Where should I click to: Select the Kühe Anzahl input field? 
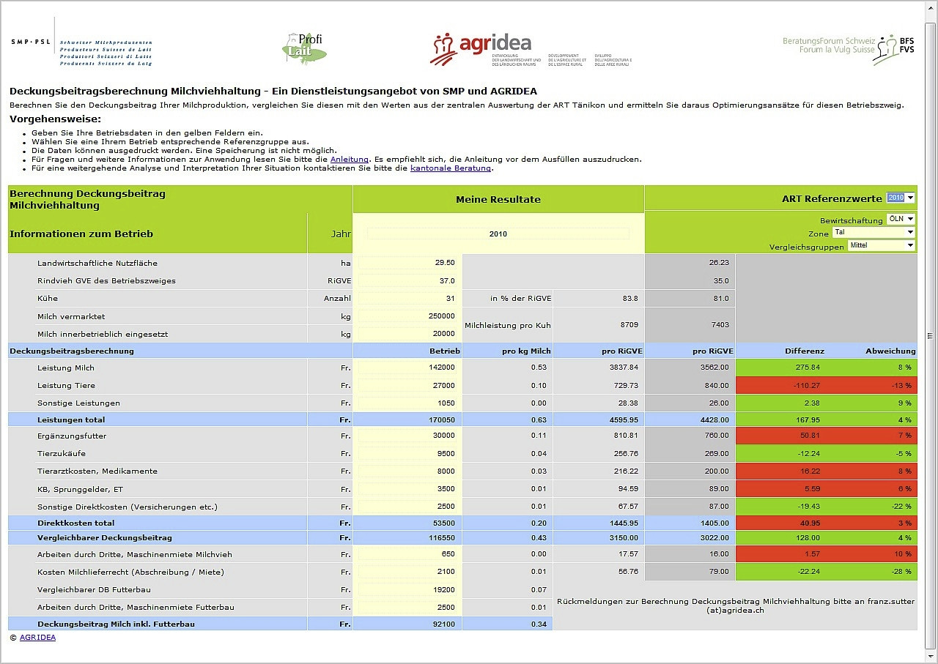tap(407, 298)
